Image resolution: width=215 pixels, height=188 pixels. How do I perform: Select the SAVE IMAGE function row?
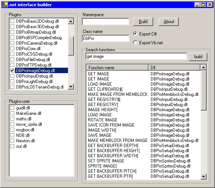point(144,135)
